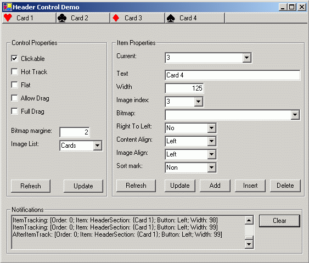This screenshot has height=263, width=309.
Task: Click the notifications scroll down arrow
Action: coord(249,244)
